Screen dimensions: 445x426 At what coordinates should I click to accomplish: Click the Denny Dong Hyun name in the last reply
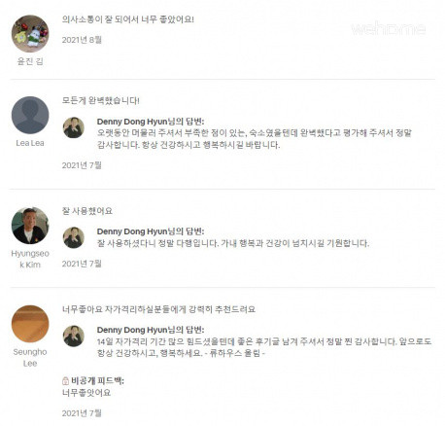132,330
